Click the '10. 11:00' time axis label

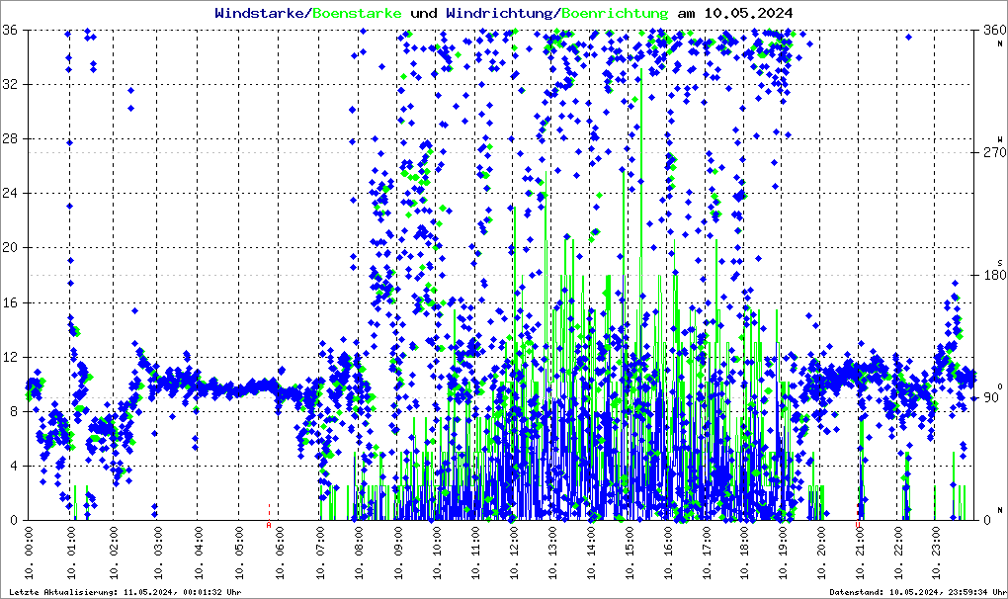pyautogui.click(x=475, y=554)
